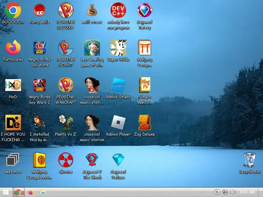This screenshot has width=263, height=197.
Task: Show hidden tray icons with the arrow button
Action: tap(217, 192)
